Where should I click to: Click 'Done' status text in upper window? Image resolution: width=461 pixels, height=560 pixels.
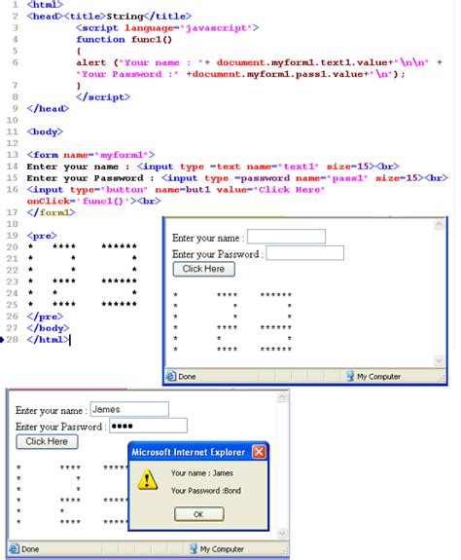click(187, 377)
